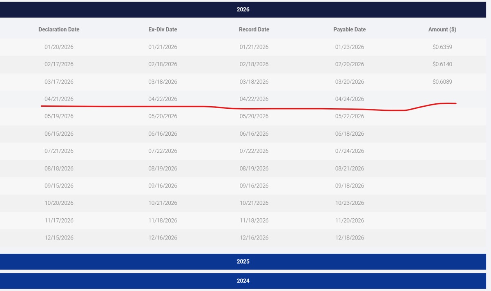Click payable date 07/24/2026
491x291 pixels.
point(349,151)
